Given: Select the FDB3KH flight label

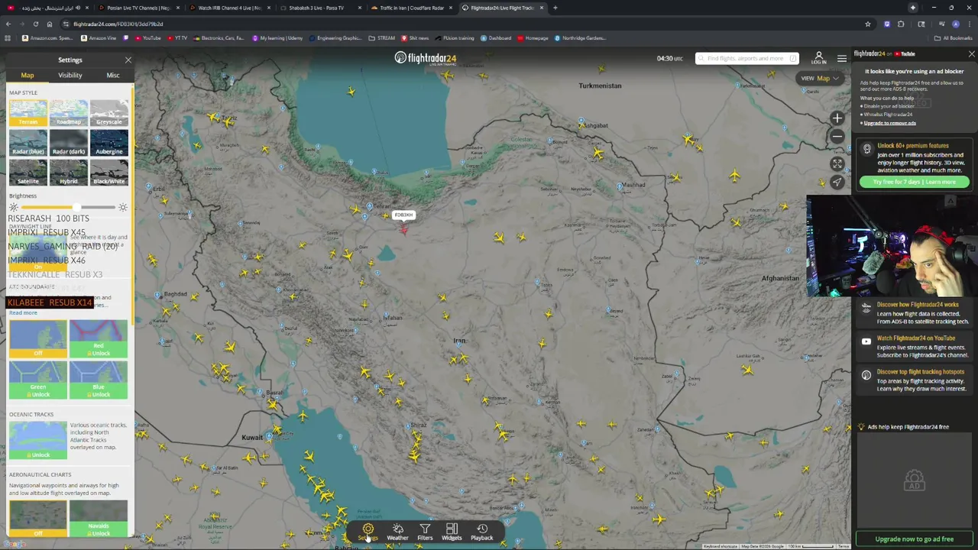Looking at the screenshot, I should point(403,215).
